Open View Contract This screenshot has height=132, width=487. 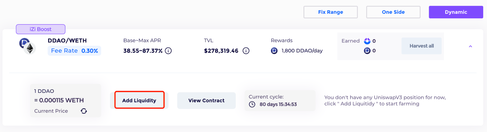(x=206, y=100)
